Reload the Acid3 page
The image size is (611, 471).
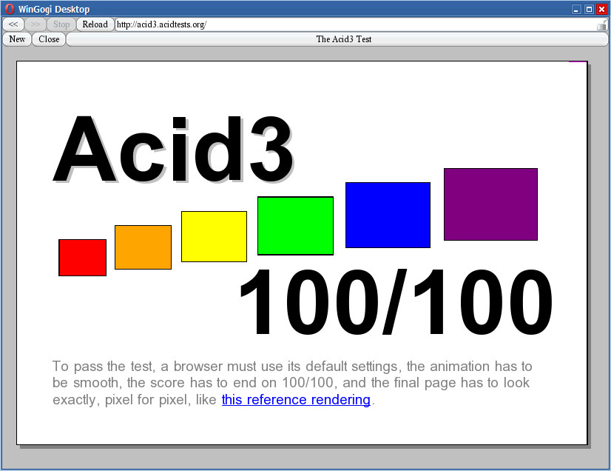click(x=95, y=24)
